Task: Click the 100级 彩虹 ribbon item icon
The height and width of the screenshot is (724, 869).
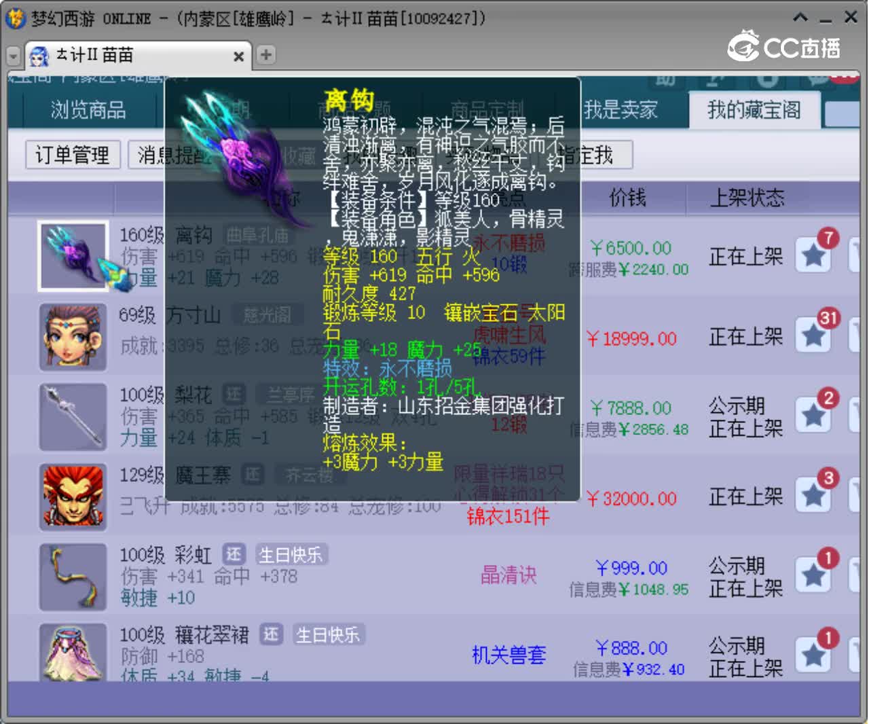Action: pos(73,577)
